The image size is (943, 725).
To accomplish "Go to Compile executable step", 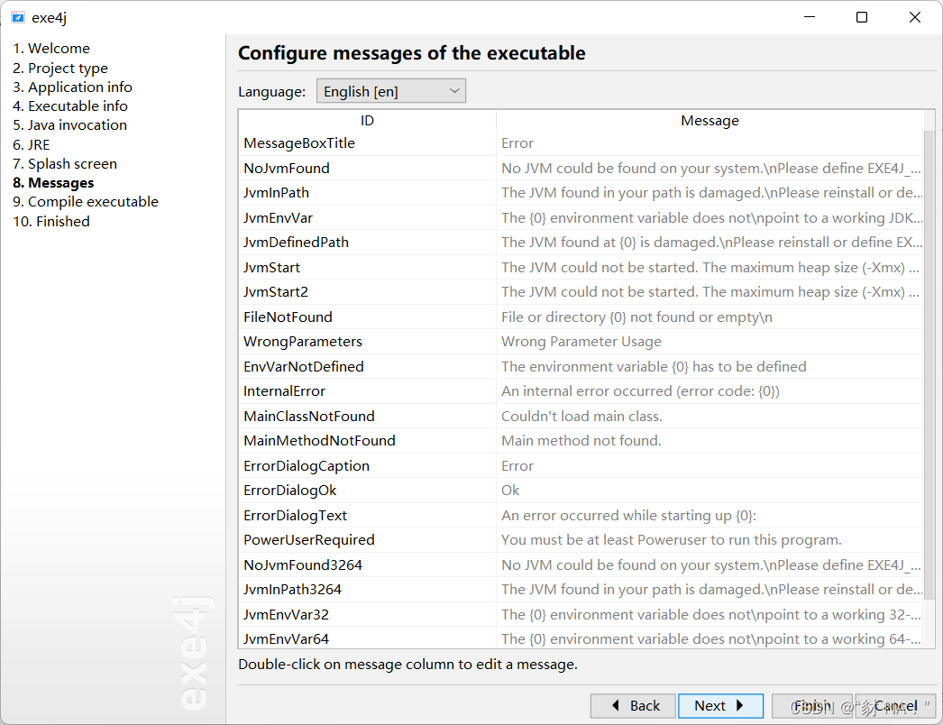I will (x=86, y=202).
